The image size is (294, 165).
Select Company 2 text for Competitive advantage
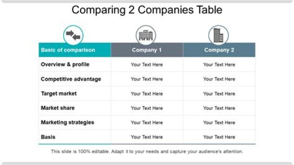point(219,79)
